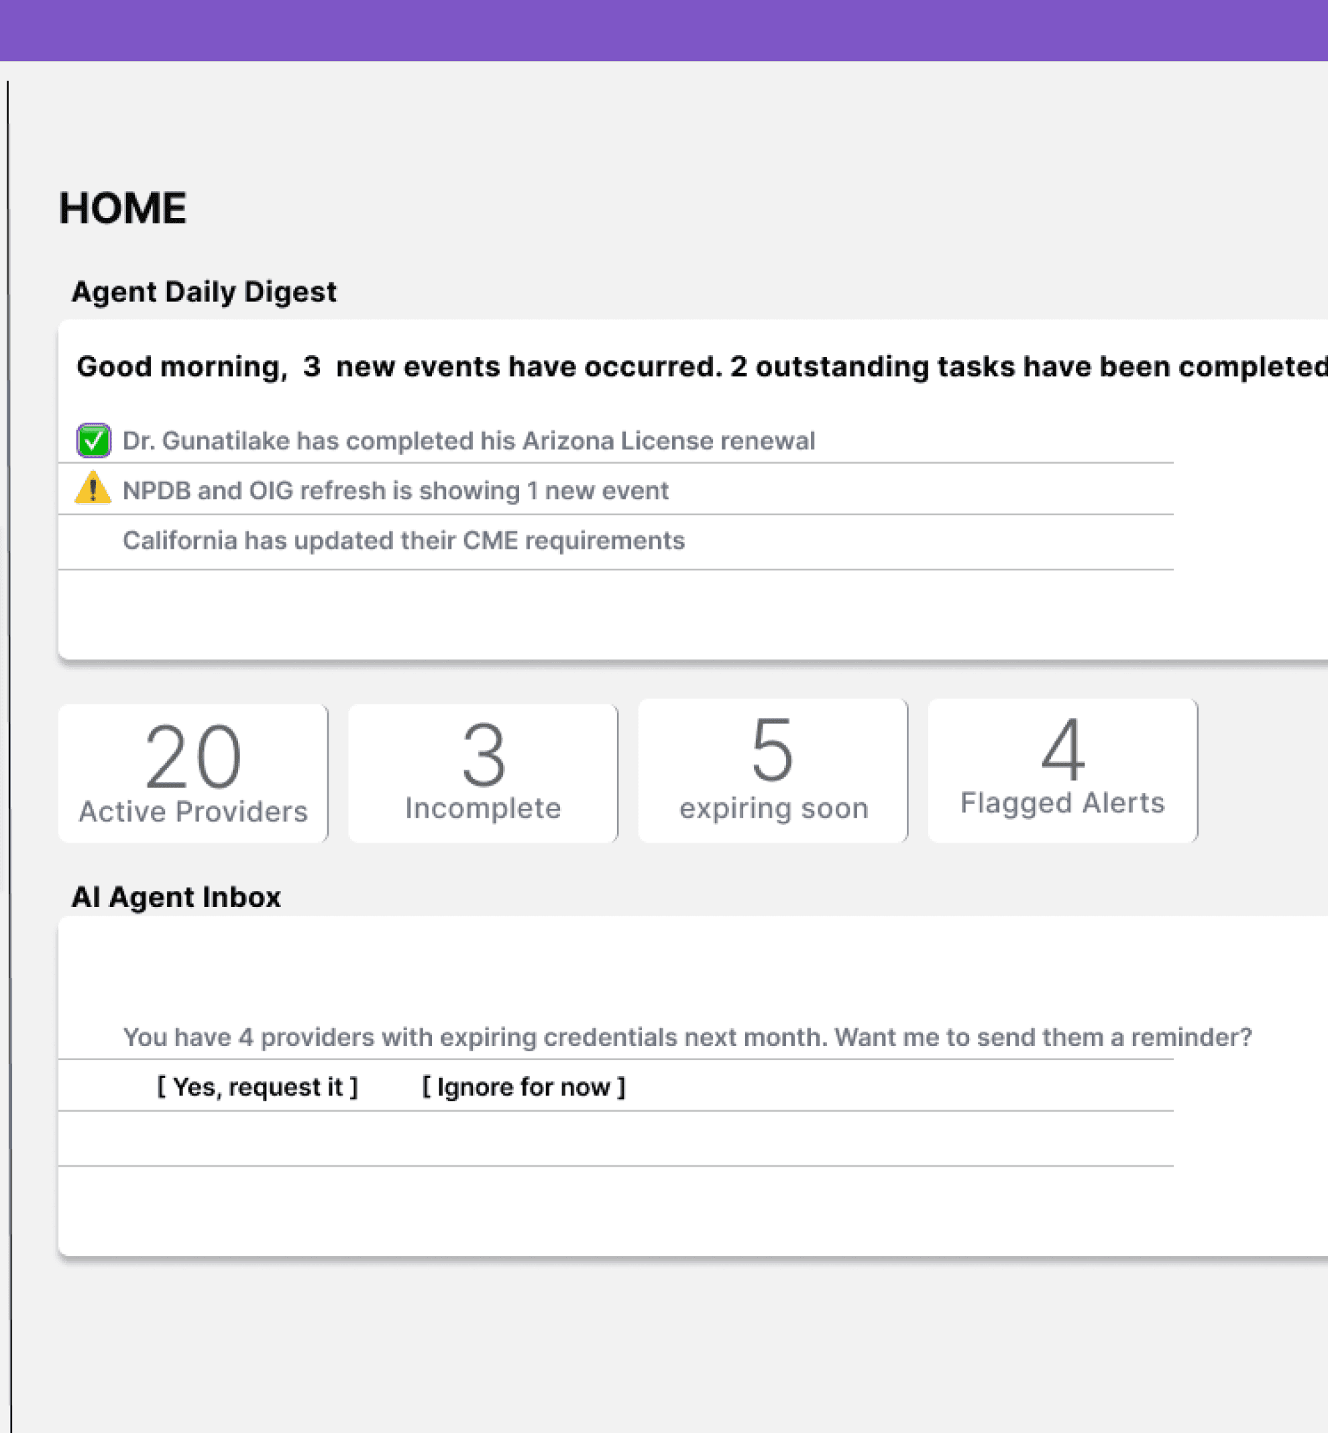Click the empty area below the California digest item

pos(615,613)
